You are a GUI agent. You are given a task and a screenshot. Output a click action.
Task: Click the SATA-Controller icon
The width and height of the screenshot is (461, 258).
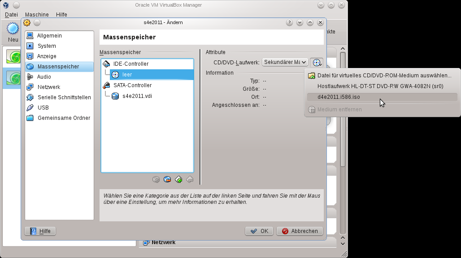tap(106, 85)
